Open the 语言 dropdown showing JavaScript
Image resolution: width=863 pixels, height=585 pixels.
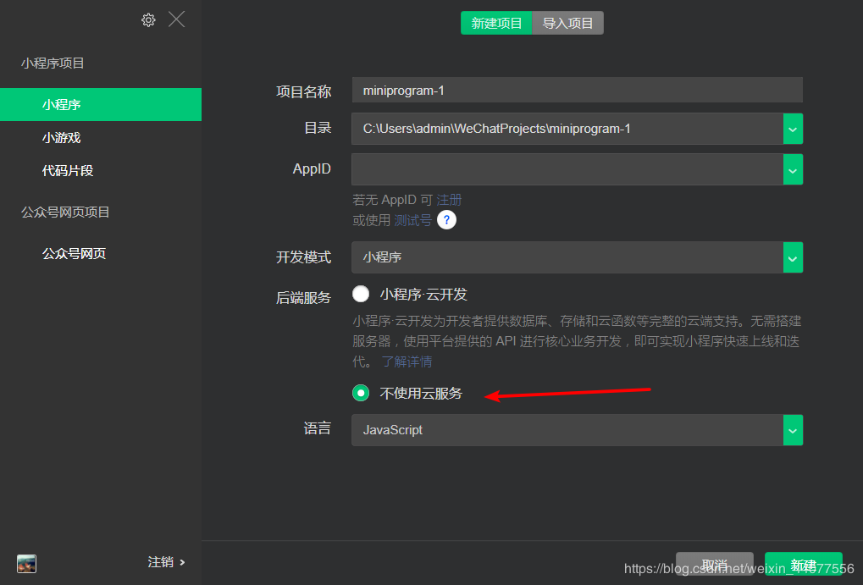coord(792,430)
